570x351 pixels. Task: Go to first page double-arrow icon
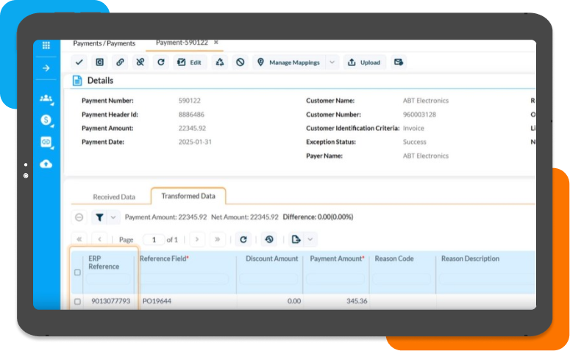tap(79, 239)
